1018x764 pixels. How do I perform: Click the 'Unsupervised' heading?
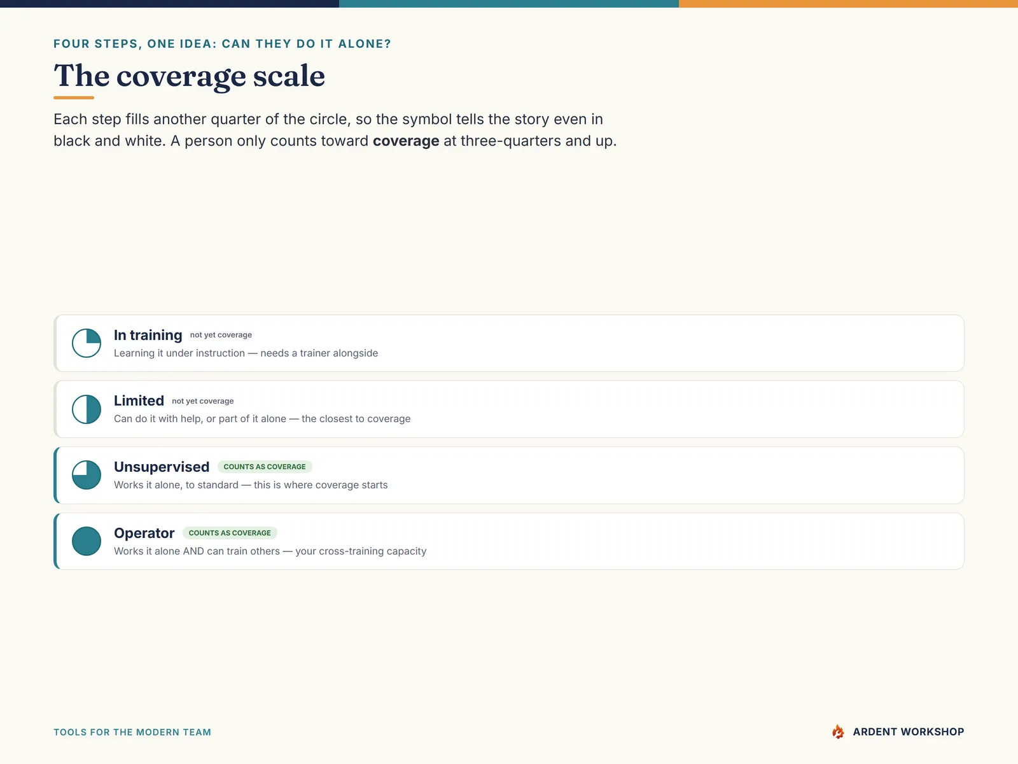point(162,467)
